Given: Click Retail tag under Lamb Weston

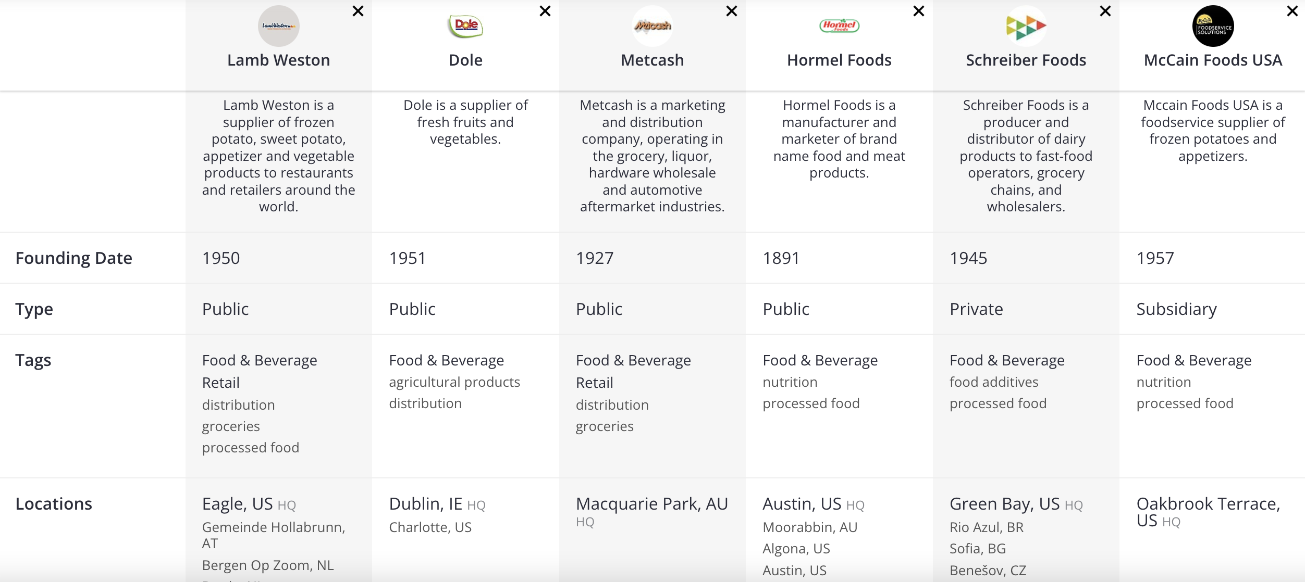Looking at the screenshot, I should pos(221,383).
